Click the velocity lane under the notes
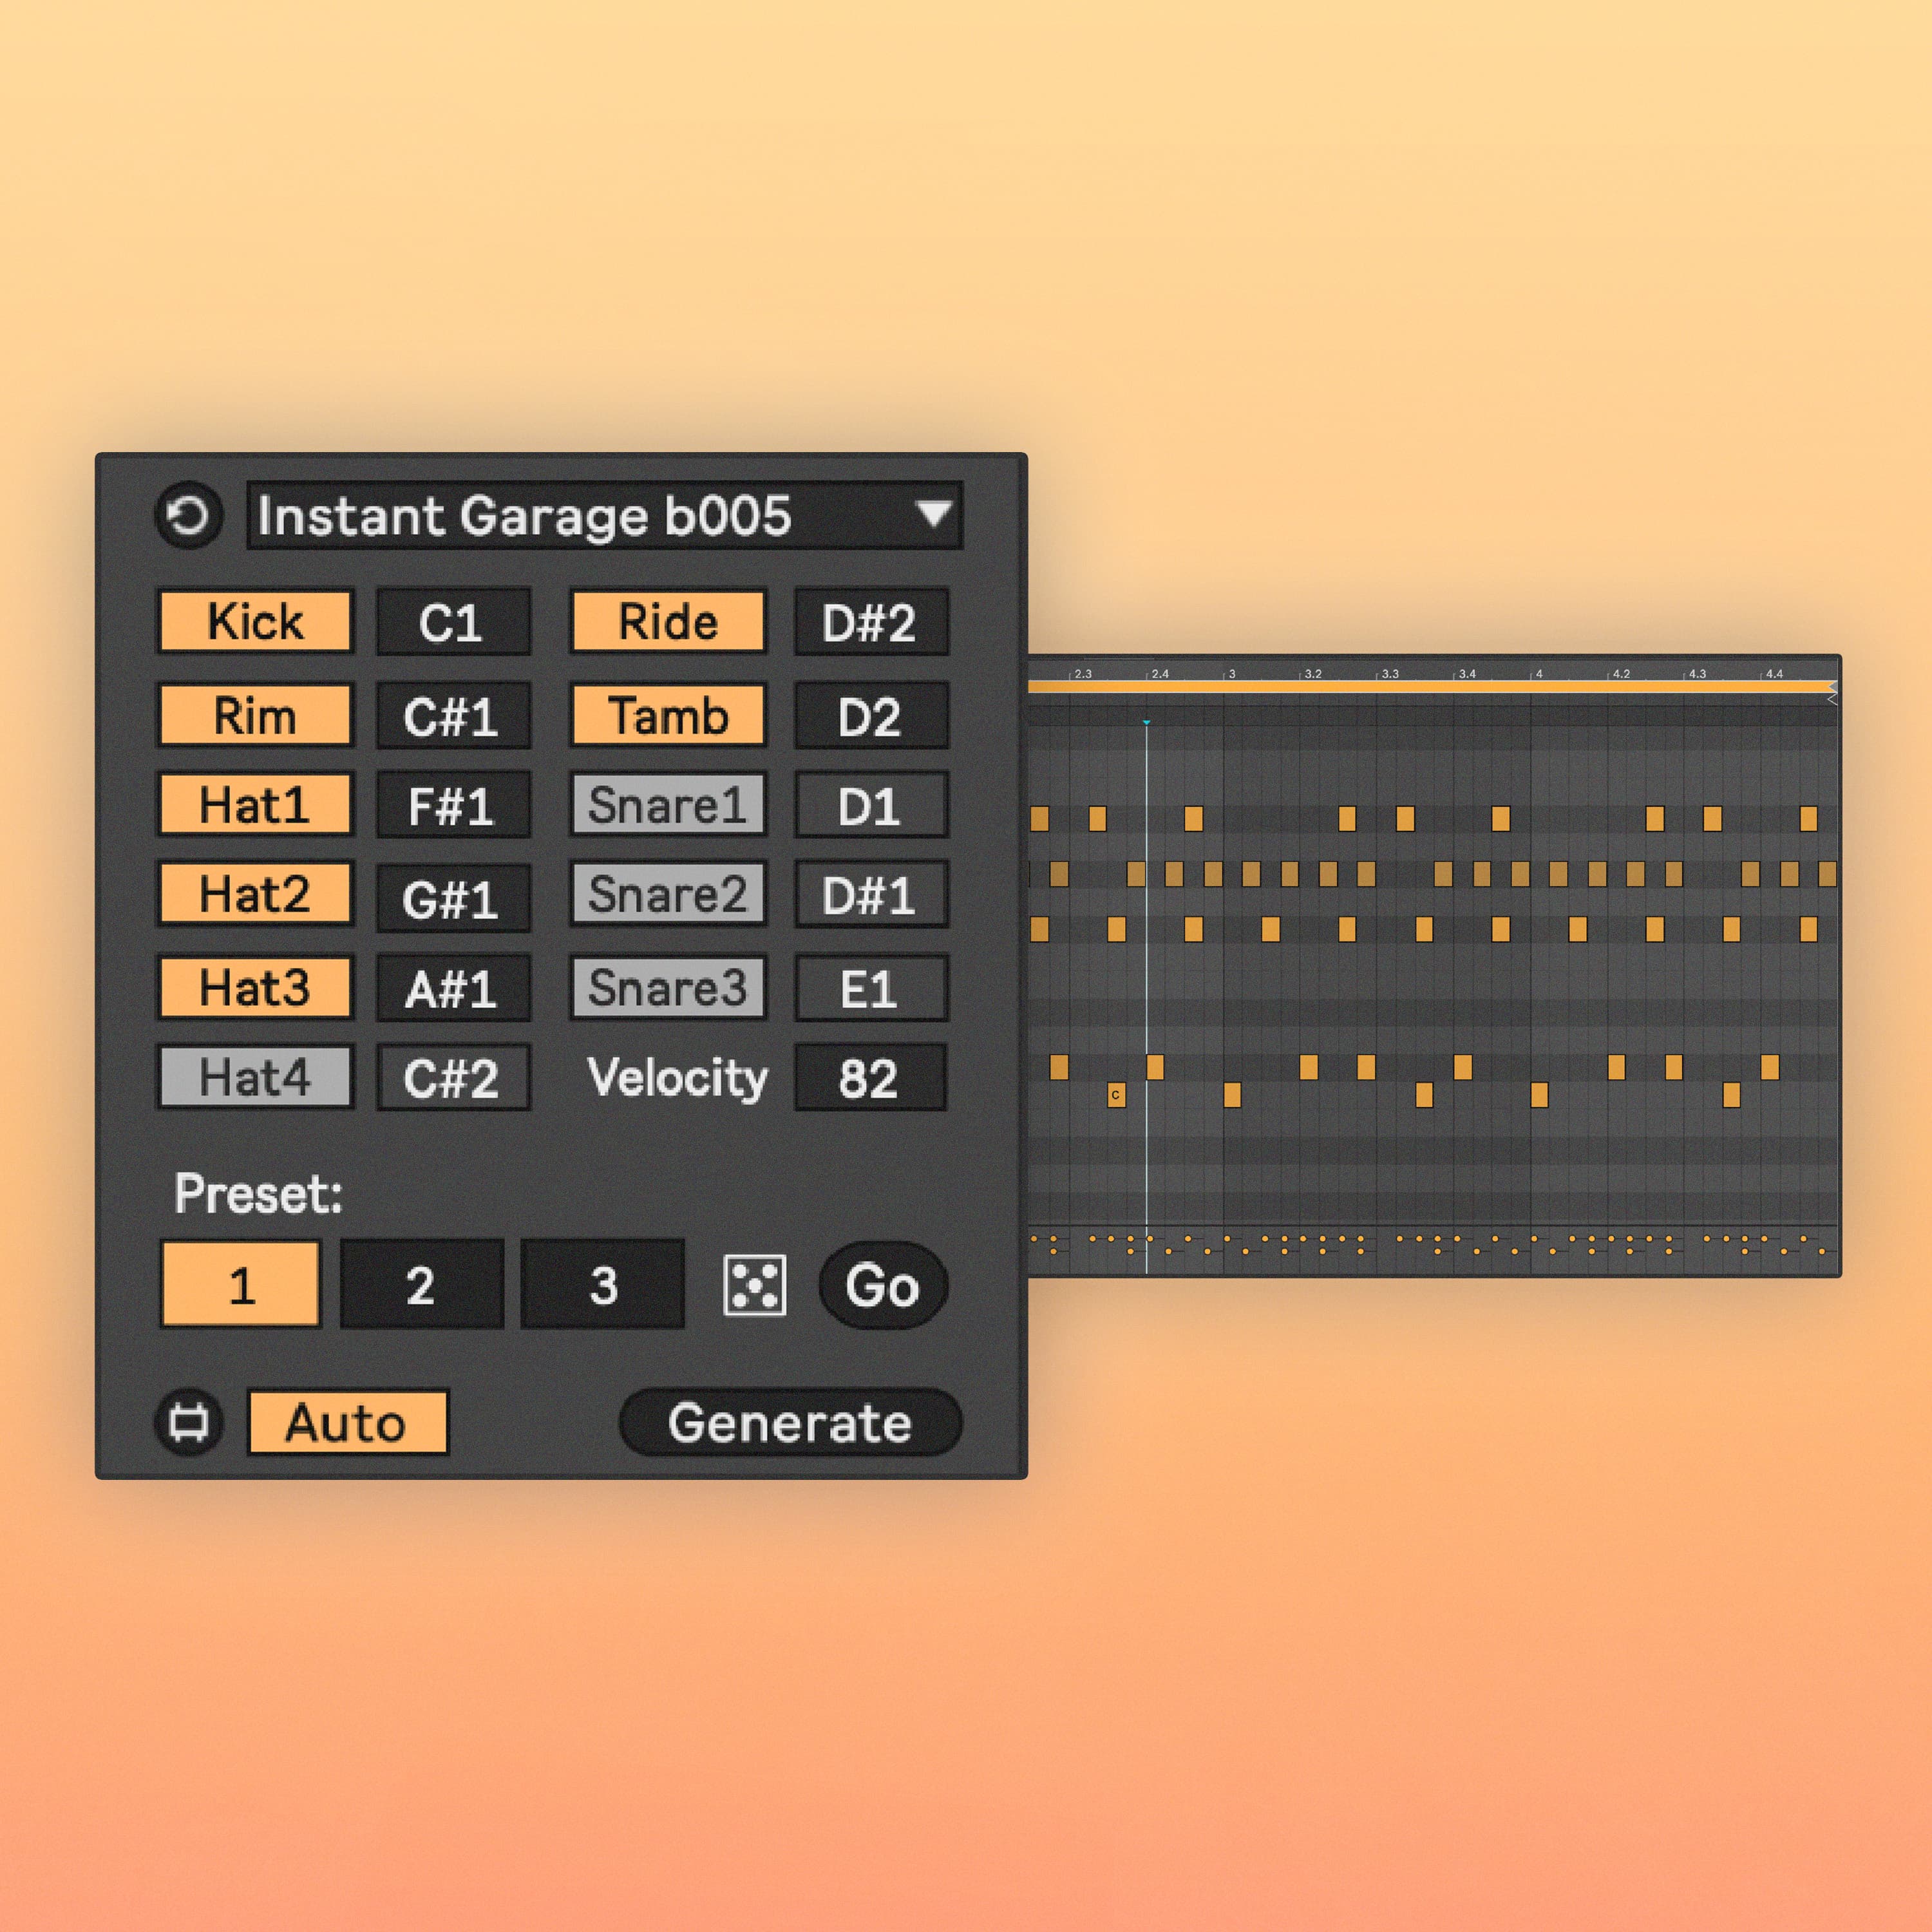 (x=1433, y=1249)
